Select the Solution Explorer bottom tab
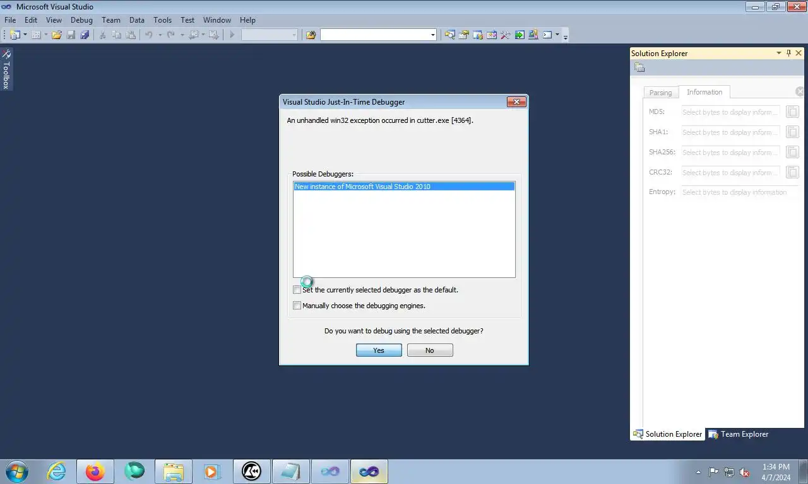The height and width of the screenshot is (484, 808). 668,434
